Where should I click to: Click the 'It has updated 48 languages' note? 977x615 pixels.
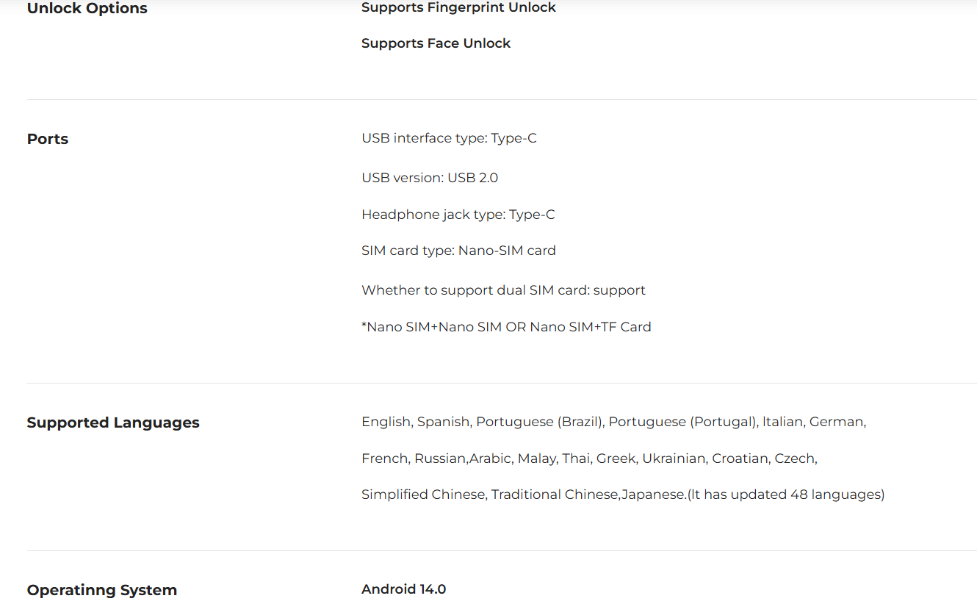pyautogui.click(x=785, y=494)
